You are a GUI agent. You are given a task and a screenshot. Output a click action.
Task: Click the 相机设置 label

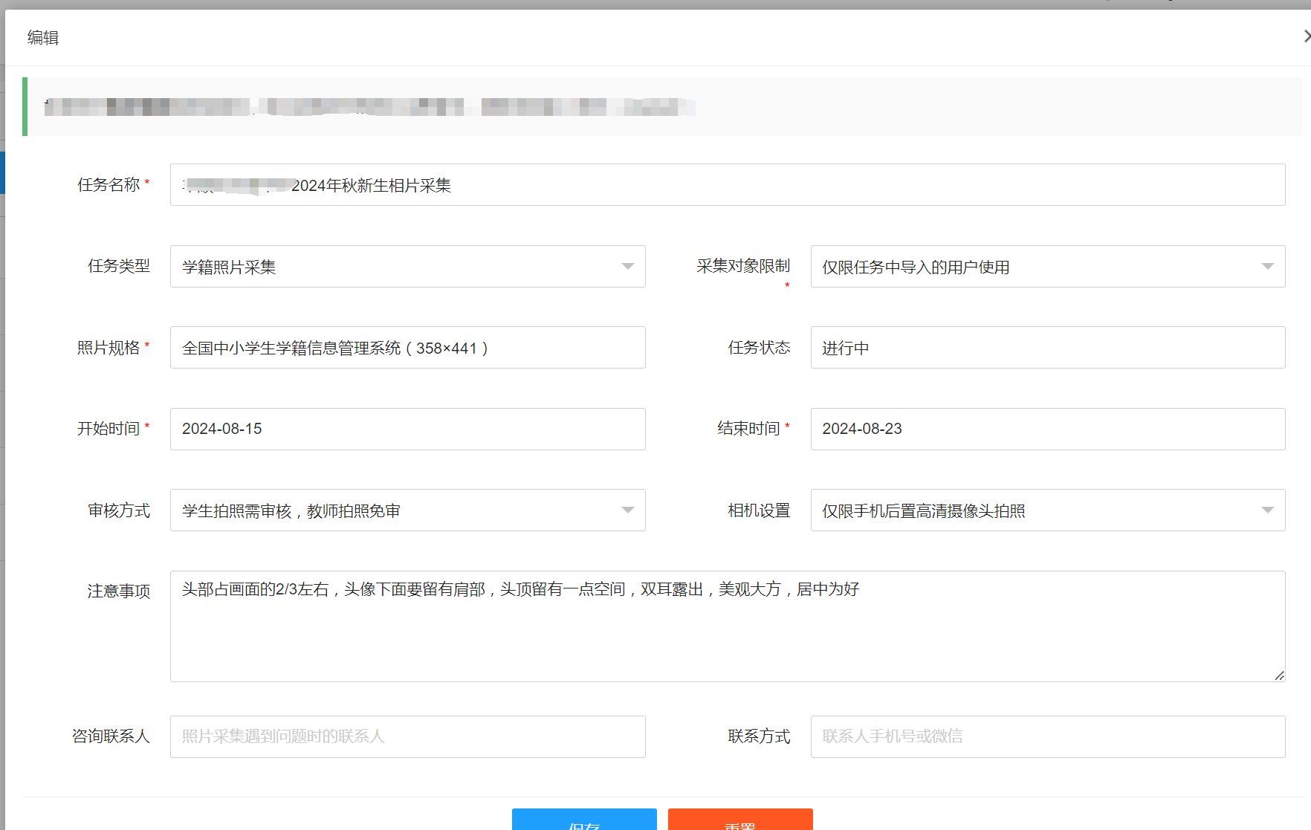(x=759, y=510)
